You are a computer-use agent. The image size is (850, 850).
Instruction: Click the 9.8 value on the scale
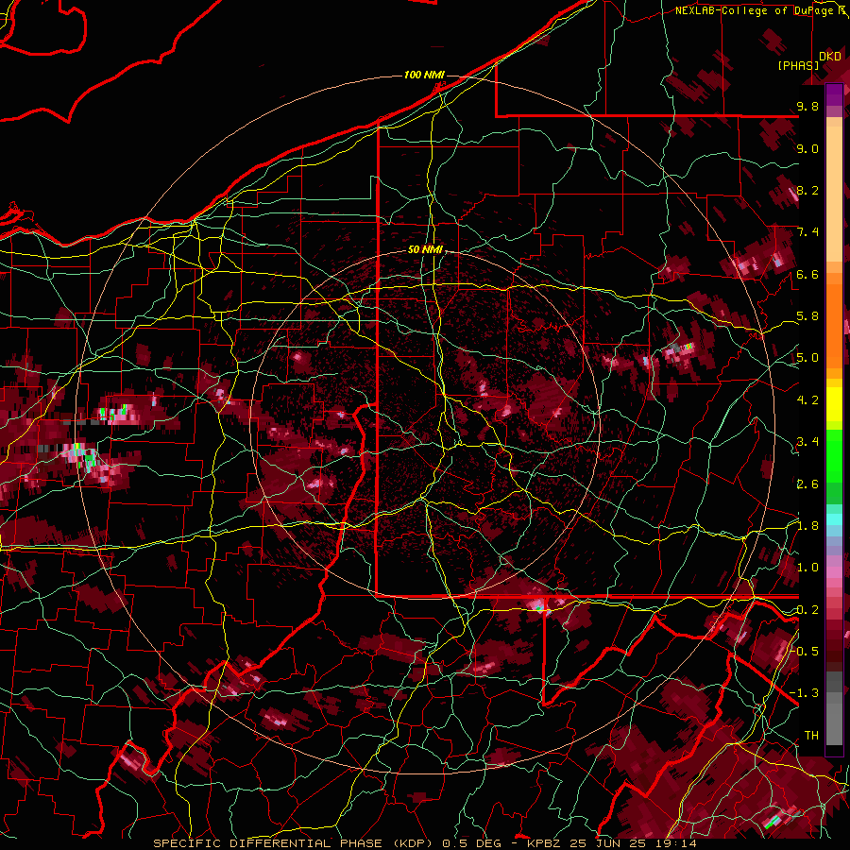[x=807, y=106]
